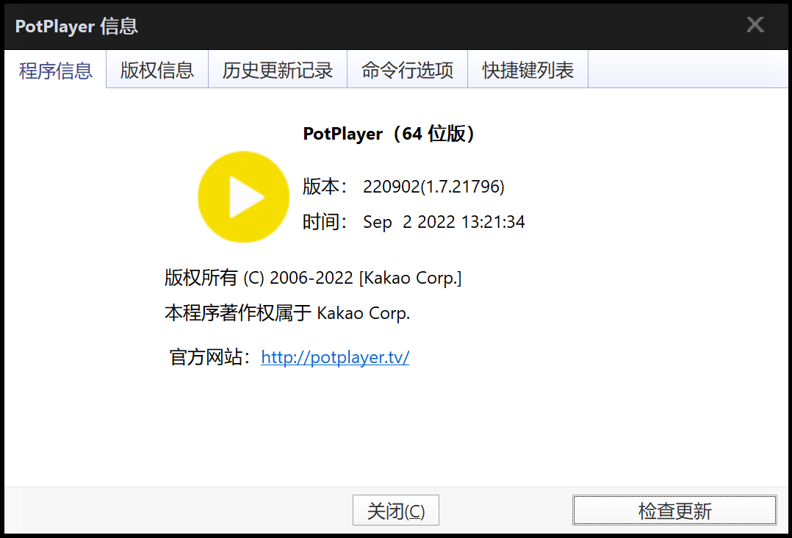The image size is (792, 538).
Task: Click the "PotPlayer 信息" window title text
Action: (77, 26)
